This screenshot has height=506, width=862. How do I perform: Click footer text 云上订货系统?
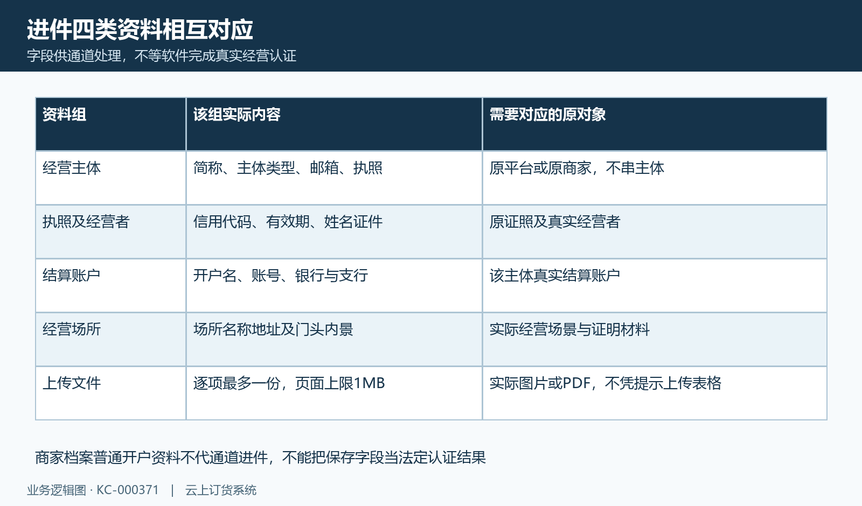coord(221,490)
